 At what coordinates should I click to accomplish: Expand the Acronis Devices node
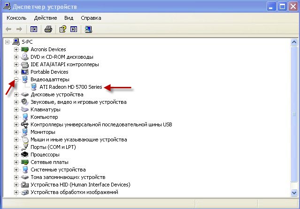[16, 49]
